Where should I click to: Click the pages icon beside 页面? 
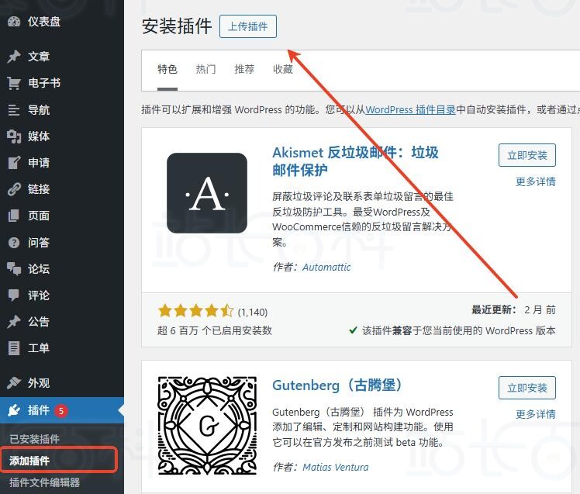pyautogui.click(x=14, y=216)
